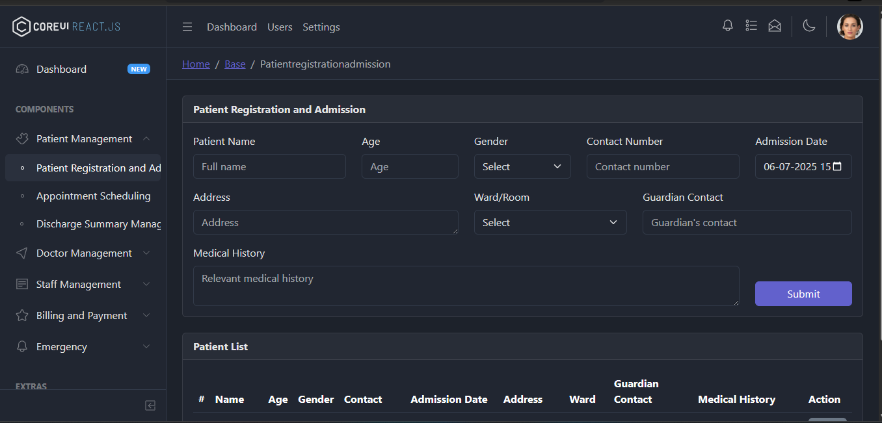Click the CoreUI React.js logo
Viewport: 882px width, 423px height.
point(66,27)
